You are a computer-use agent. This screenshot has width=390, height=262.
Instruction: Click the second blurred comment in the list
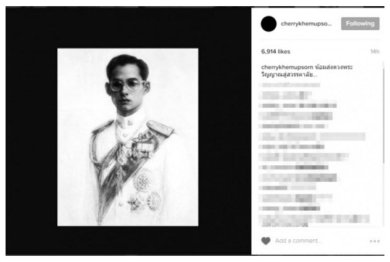[286, 95]
